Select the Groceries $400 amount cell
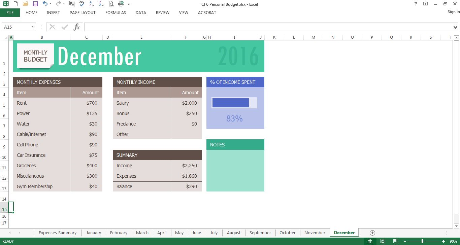The height and width of the screenshot is (245, 460). tap(86, 166)
